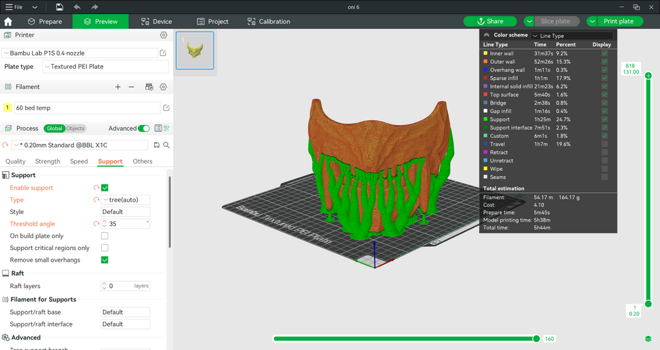The width and height of the screenshot is (660, 350).
Task: Click the Undo arrow in the title bar
Action: tap(77, 7)
